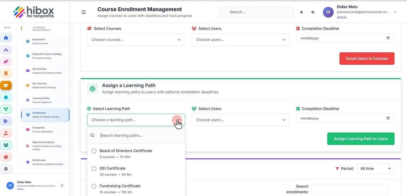This screenshot has height=196, width=407.
Task: Open the blue document-edit icon in the rail
Action: click(x=6, y=121)
